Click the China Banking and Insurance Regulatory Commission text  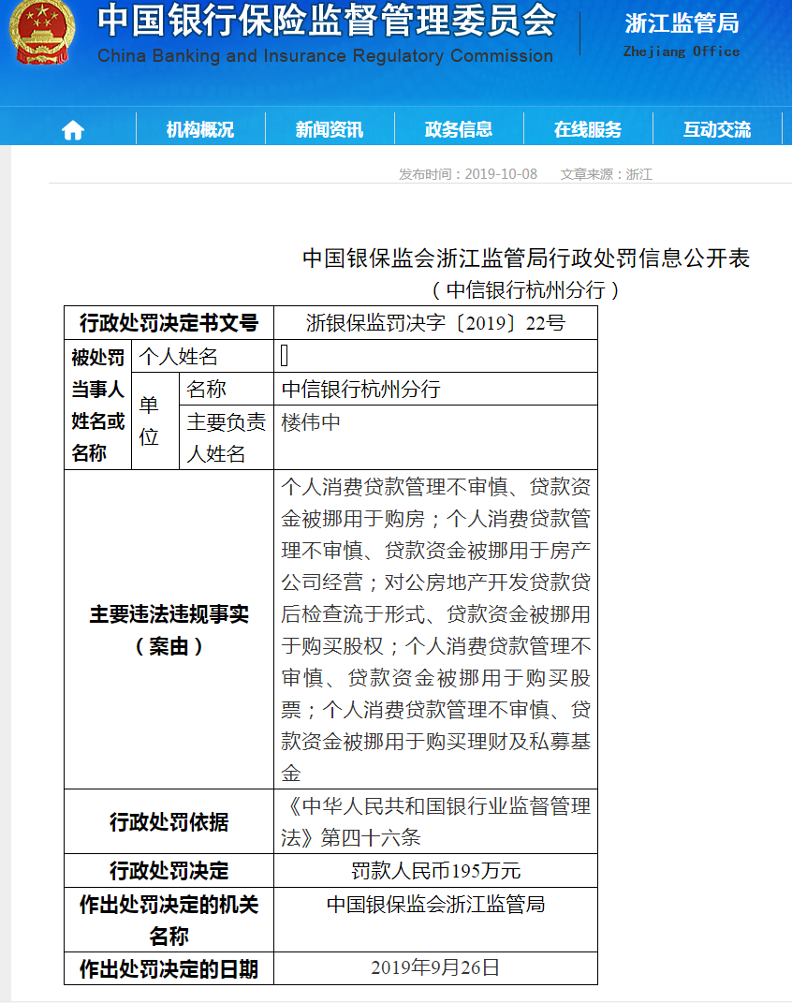[326, 56]
